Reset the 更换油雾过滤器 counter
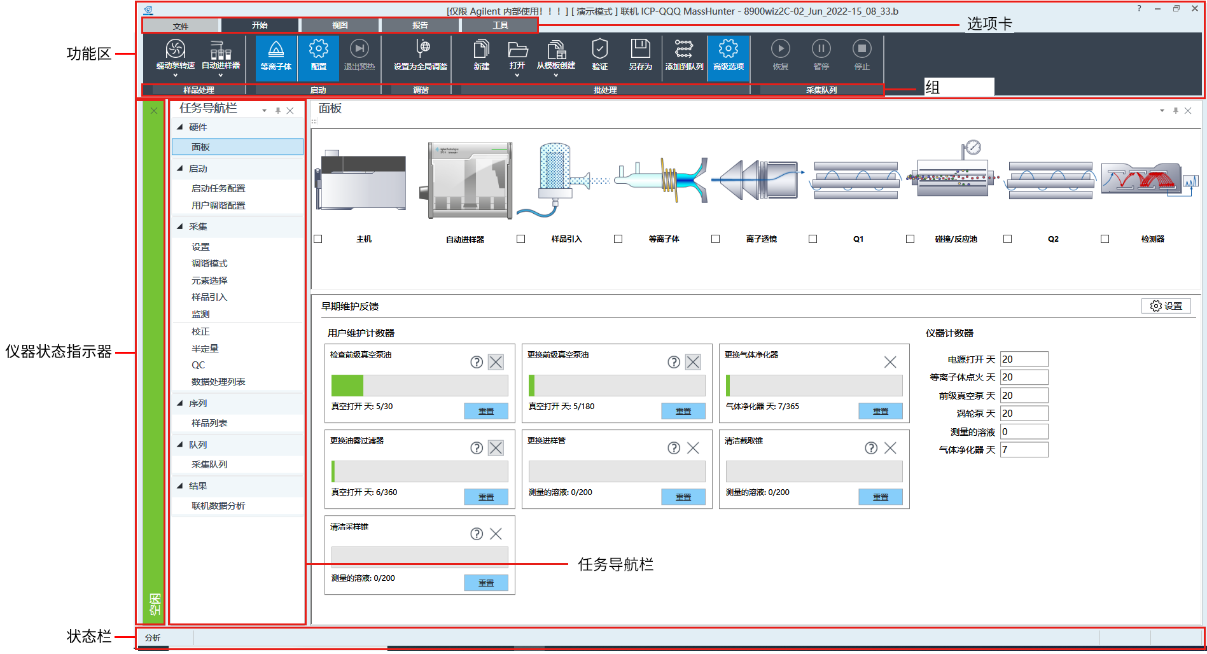 click(486, 497)
